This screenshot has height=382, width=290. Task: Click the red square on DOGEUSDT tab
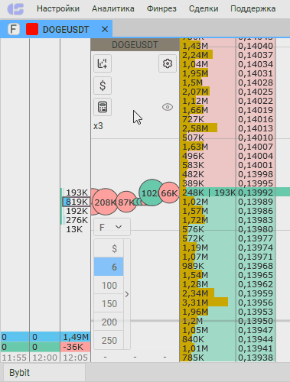coord(32,29)
